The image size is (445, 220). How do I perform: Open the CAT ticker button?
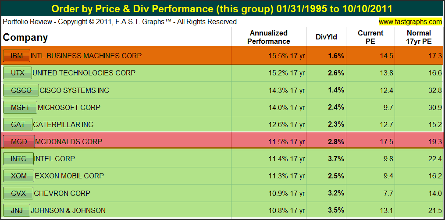tap(18, 124)
